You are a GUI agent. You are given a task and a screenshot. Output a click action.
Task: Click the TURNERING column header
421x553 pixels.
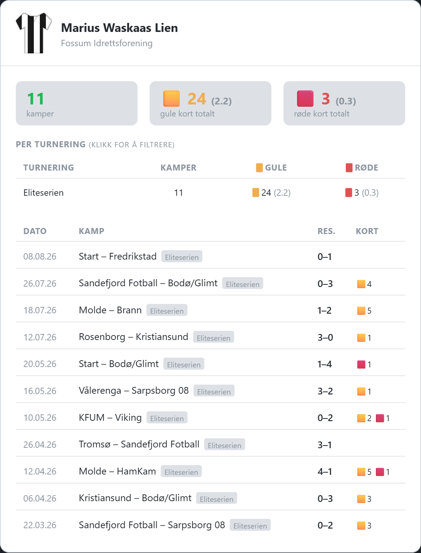click(48, 168)
